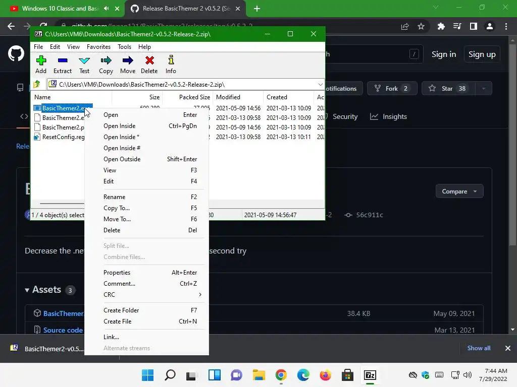Open Chrome media controls icon

(x=457, y=26)
